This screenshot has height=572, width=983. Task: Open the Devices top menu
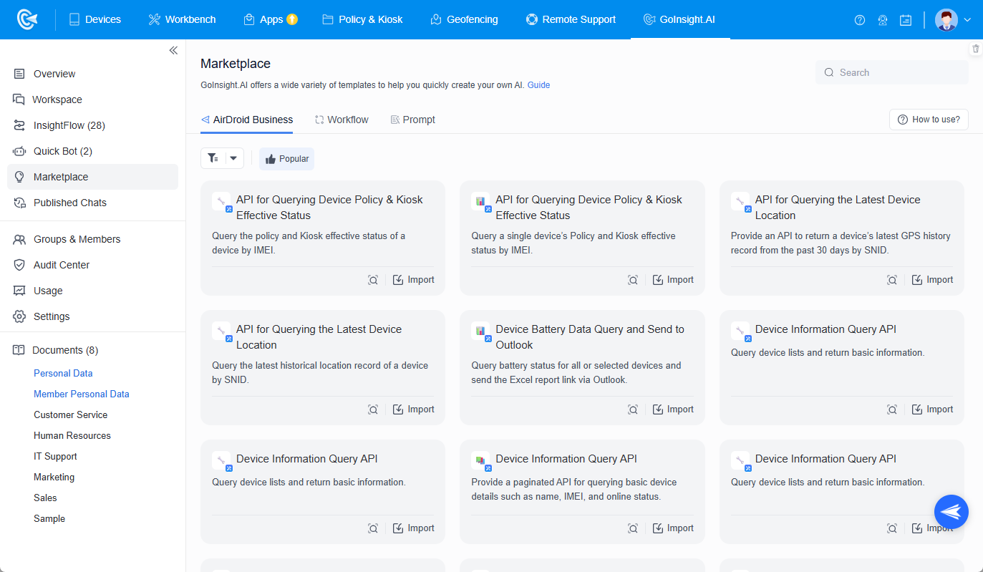click(95, 19)
